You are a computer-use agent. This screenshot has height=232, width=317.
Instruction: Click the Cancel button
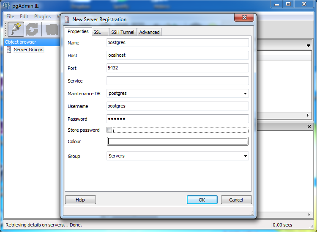pos(236,200)
